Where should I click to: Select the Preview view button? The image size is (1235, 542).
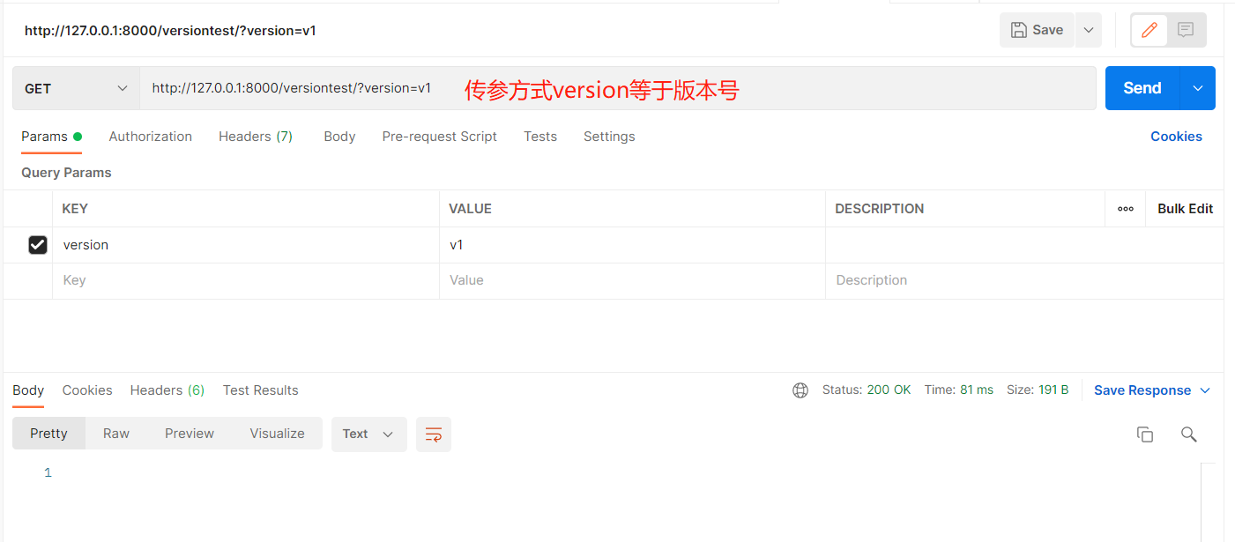190,434
